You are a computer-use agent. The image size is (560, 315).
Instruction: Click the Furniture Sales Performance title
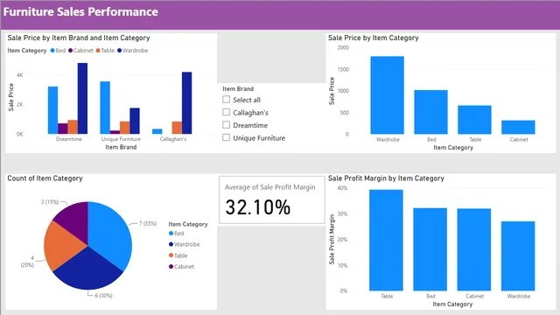pos(80,11)
